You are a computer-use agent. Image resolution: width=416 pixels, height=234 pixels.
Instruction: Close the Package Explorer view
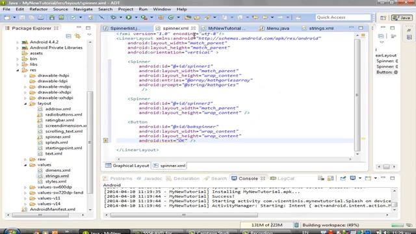point(56,28)
